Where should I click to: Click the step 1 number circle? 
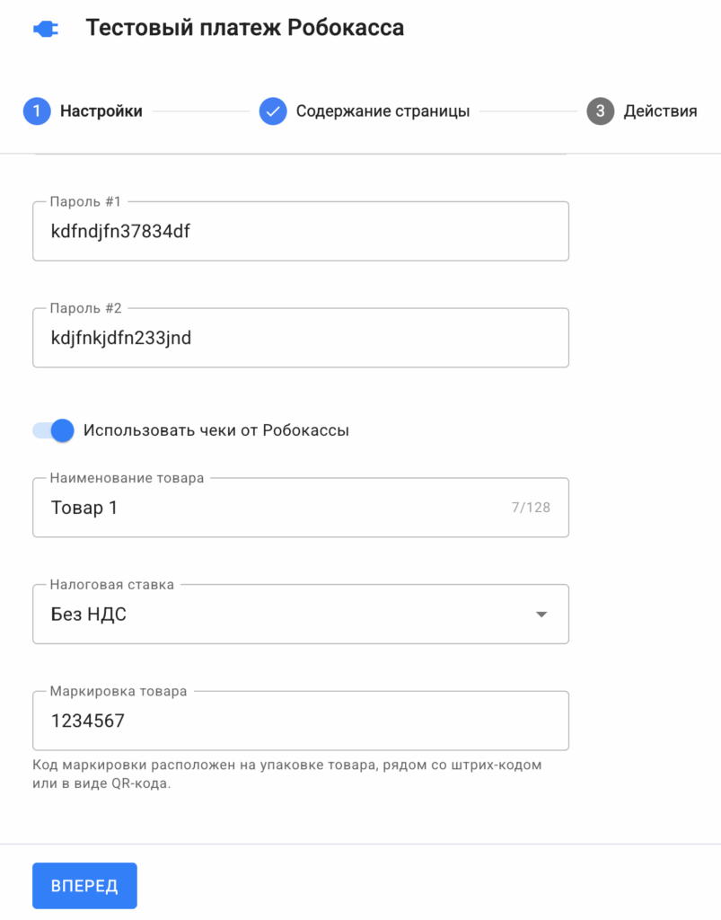(x=37, y=111)
